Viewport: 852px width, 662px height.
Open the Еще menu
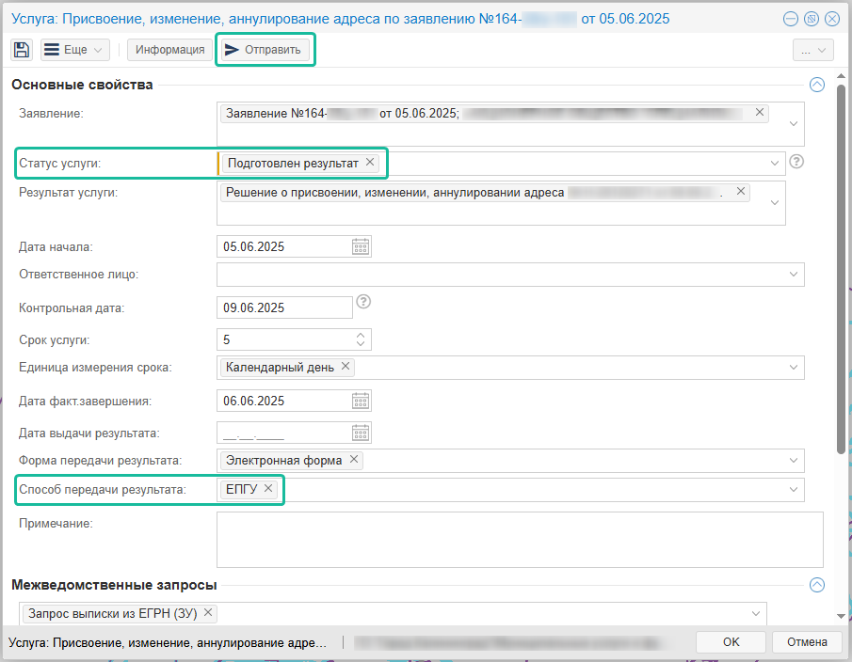coord(75,50)
